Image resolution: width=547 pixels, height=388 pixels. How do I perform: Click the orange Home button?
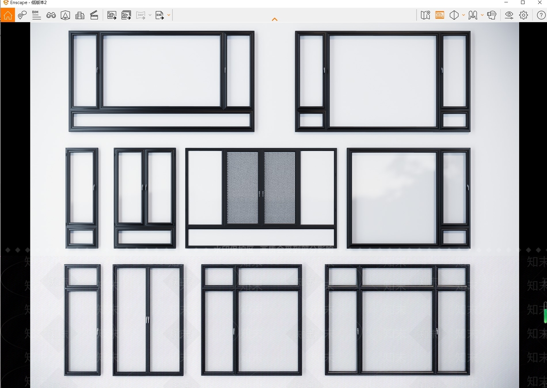pyautogui.click(x=8, y=15)
